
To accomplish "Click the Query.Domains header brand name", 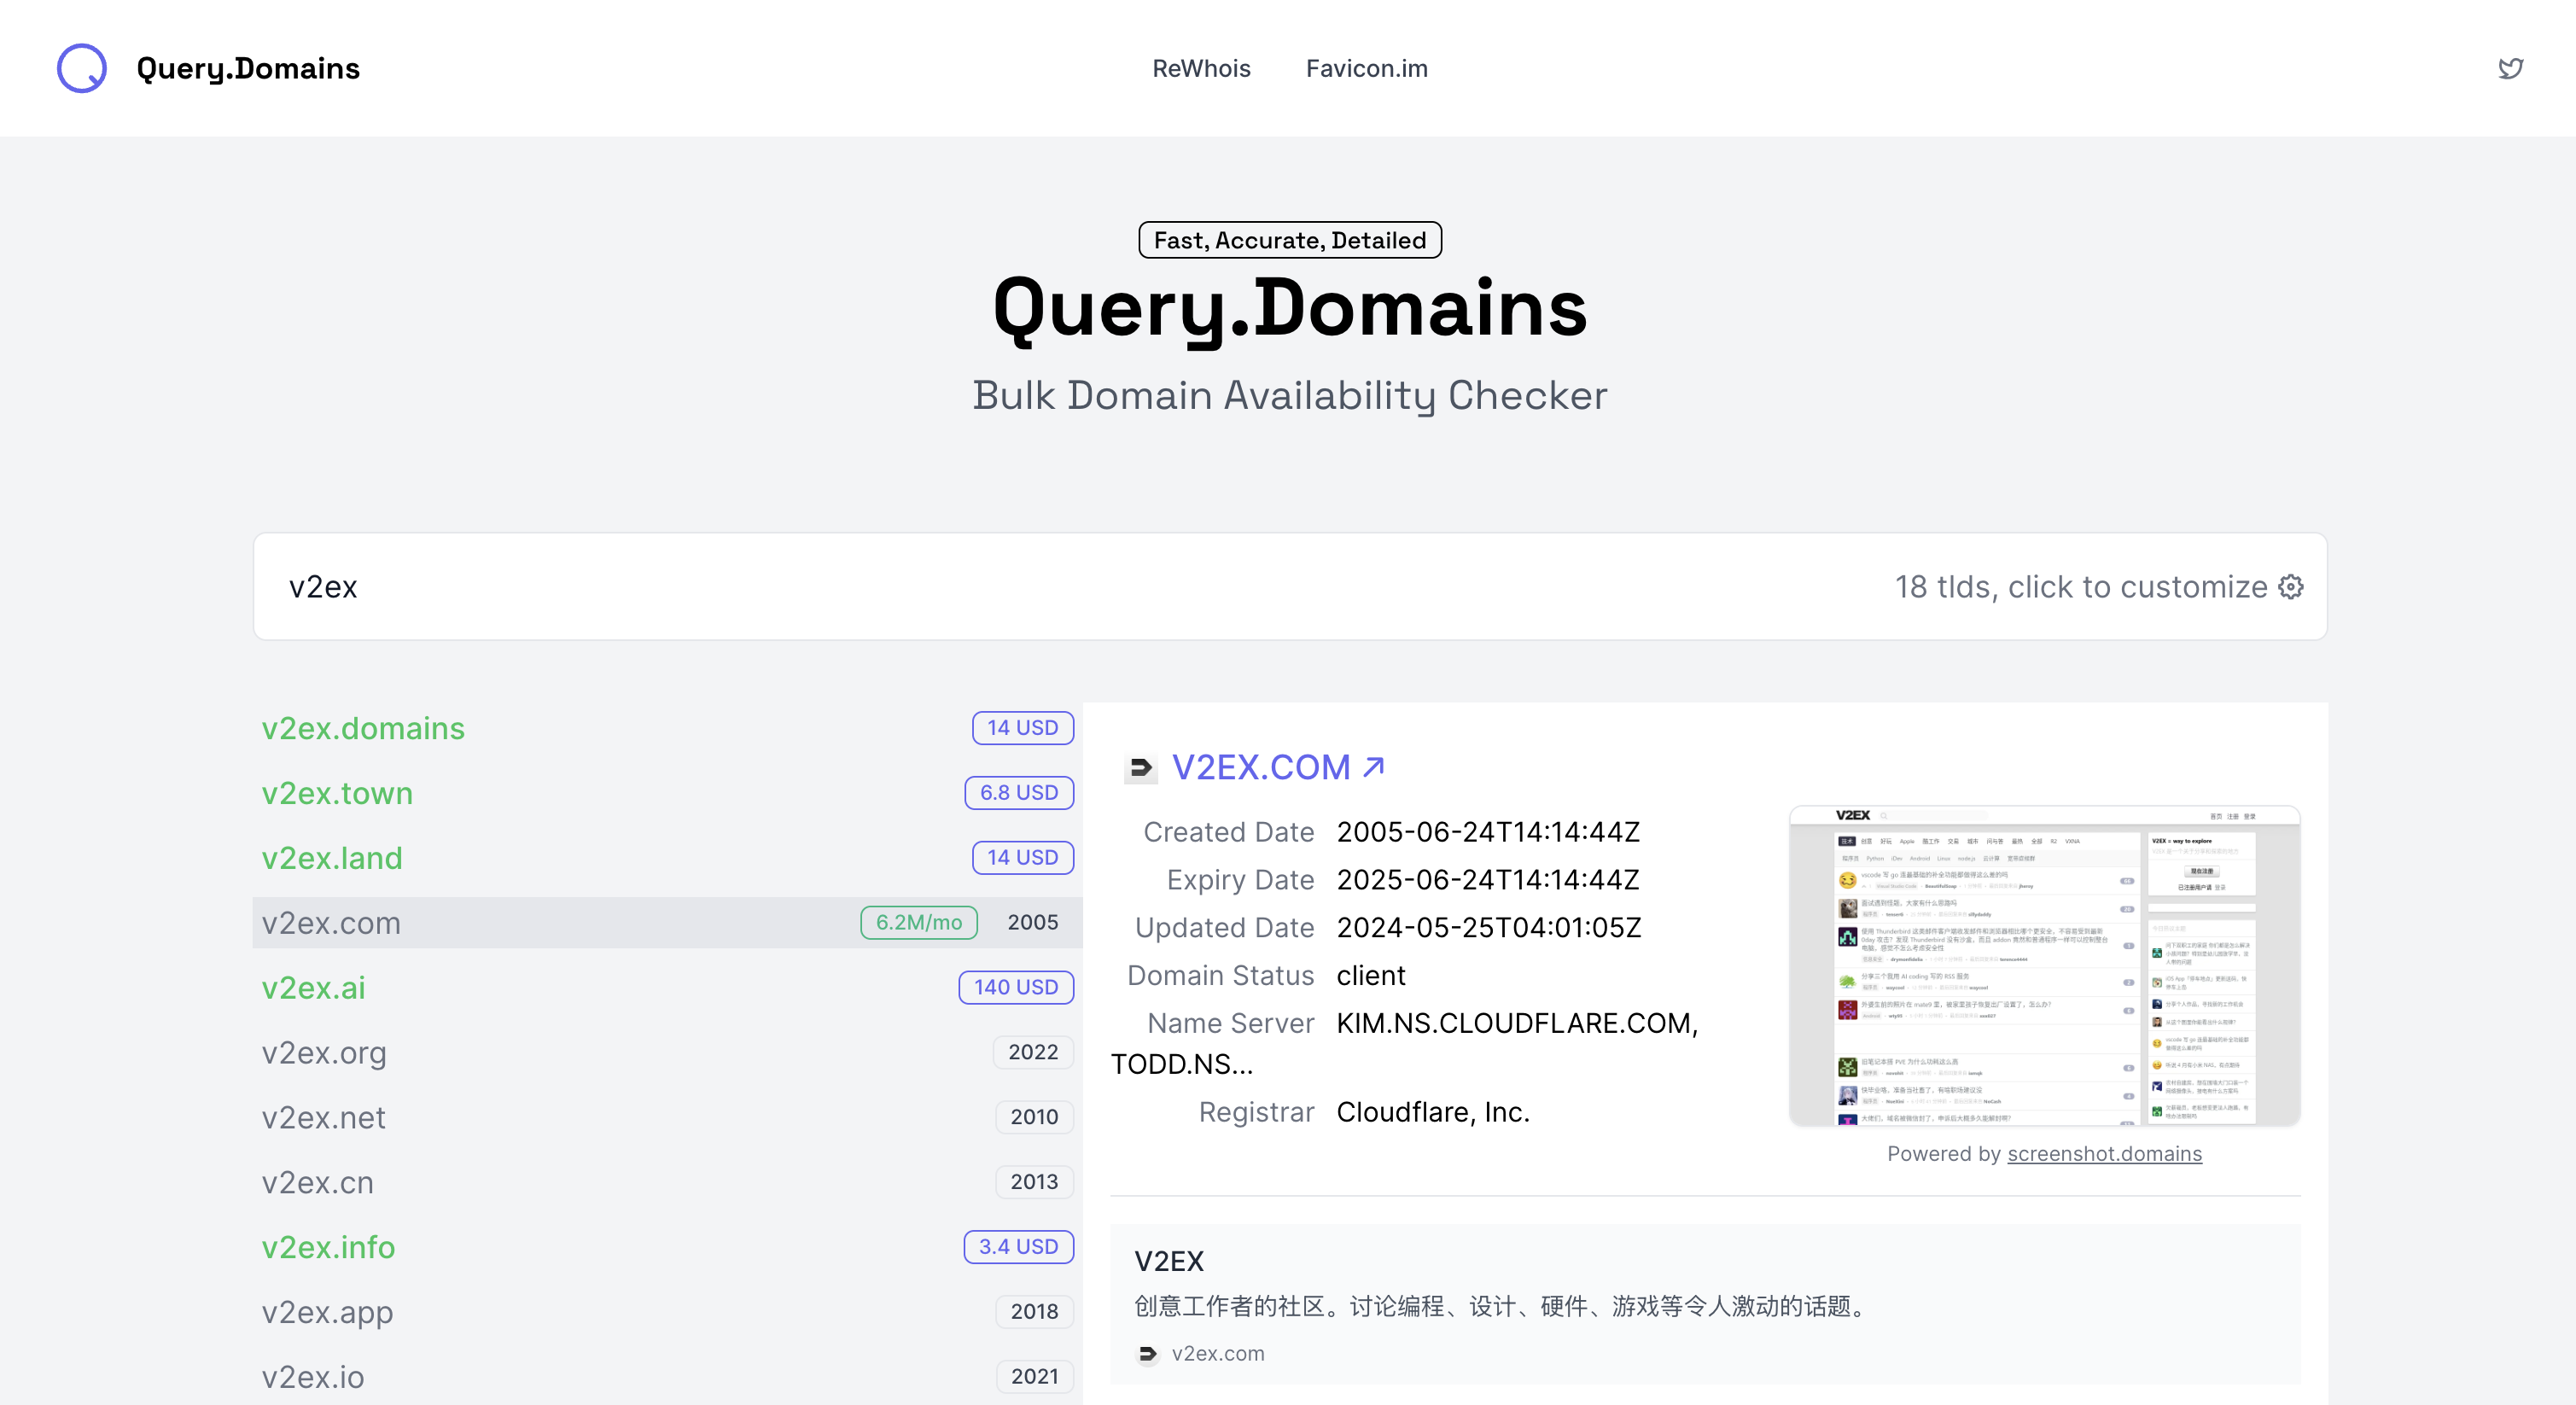I will click(248, 68).
